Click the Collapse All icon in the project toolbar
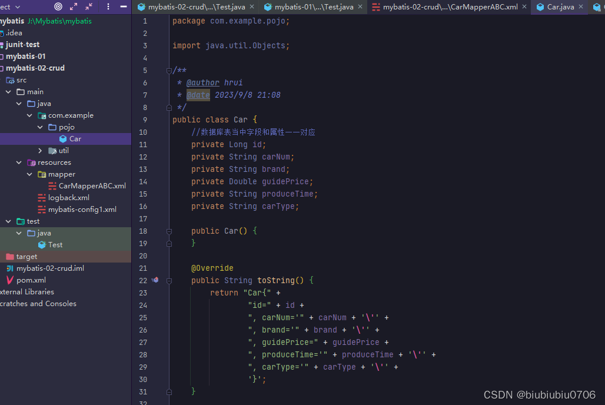Screen dimensions: 605x405 [89, 6]
